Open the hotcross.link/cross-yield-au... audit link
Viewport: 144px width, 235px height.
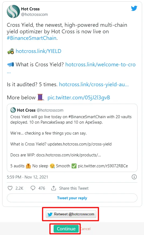tap(94, 84)
